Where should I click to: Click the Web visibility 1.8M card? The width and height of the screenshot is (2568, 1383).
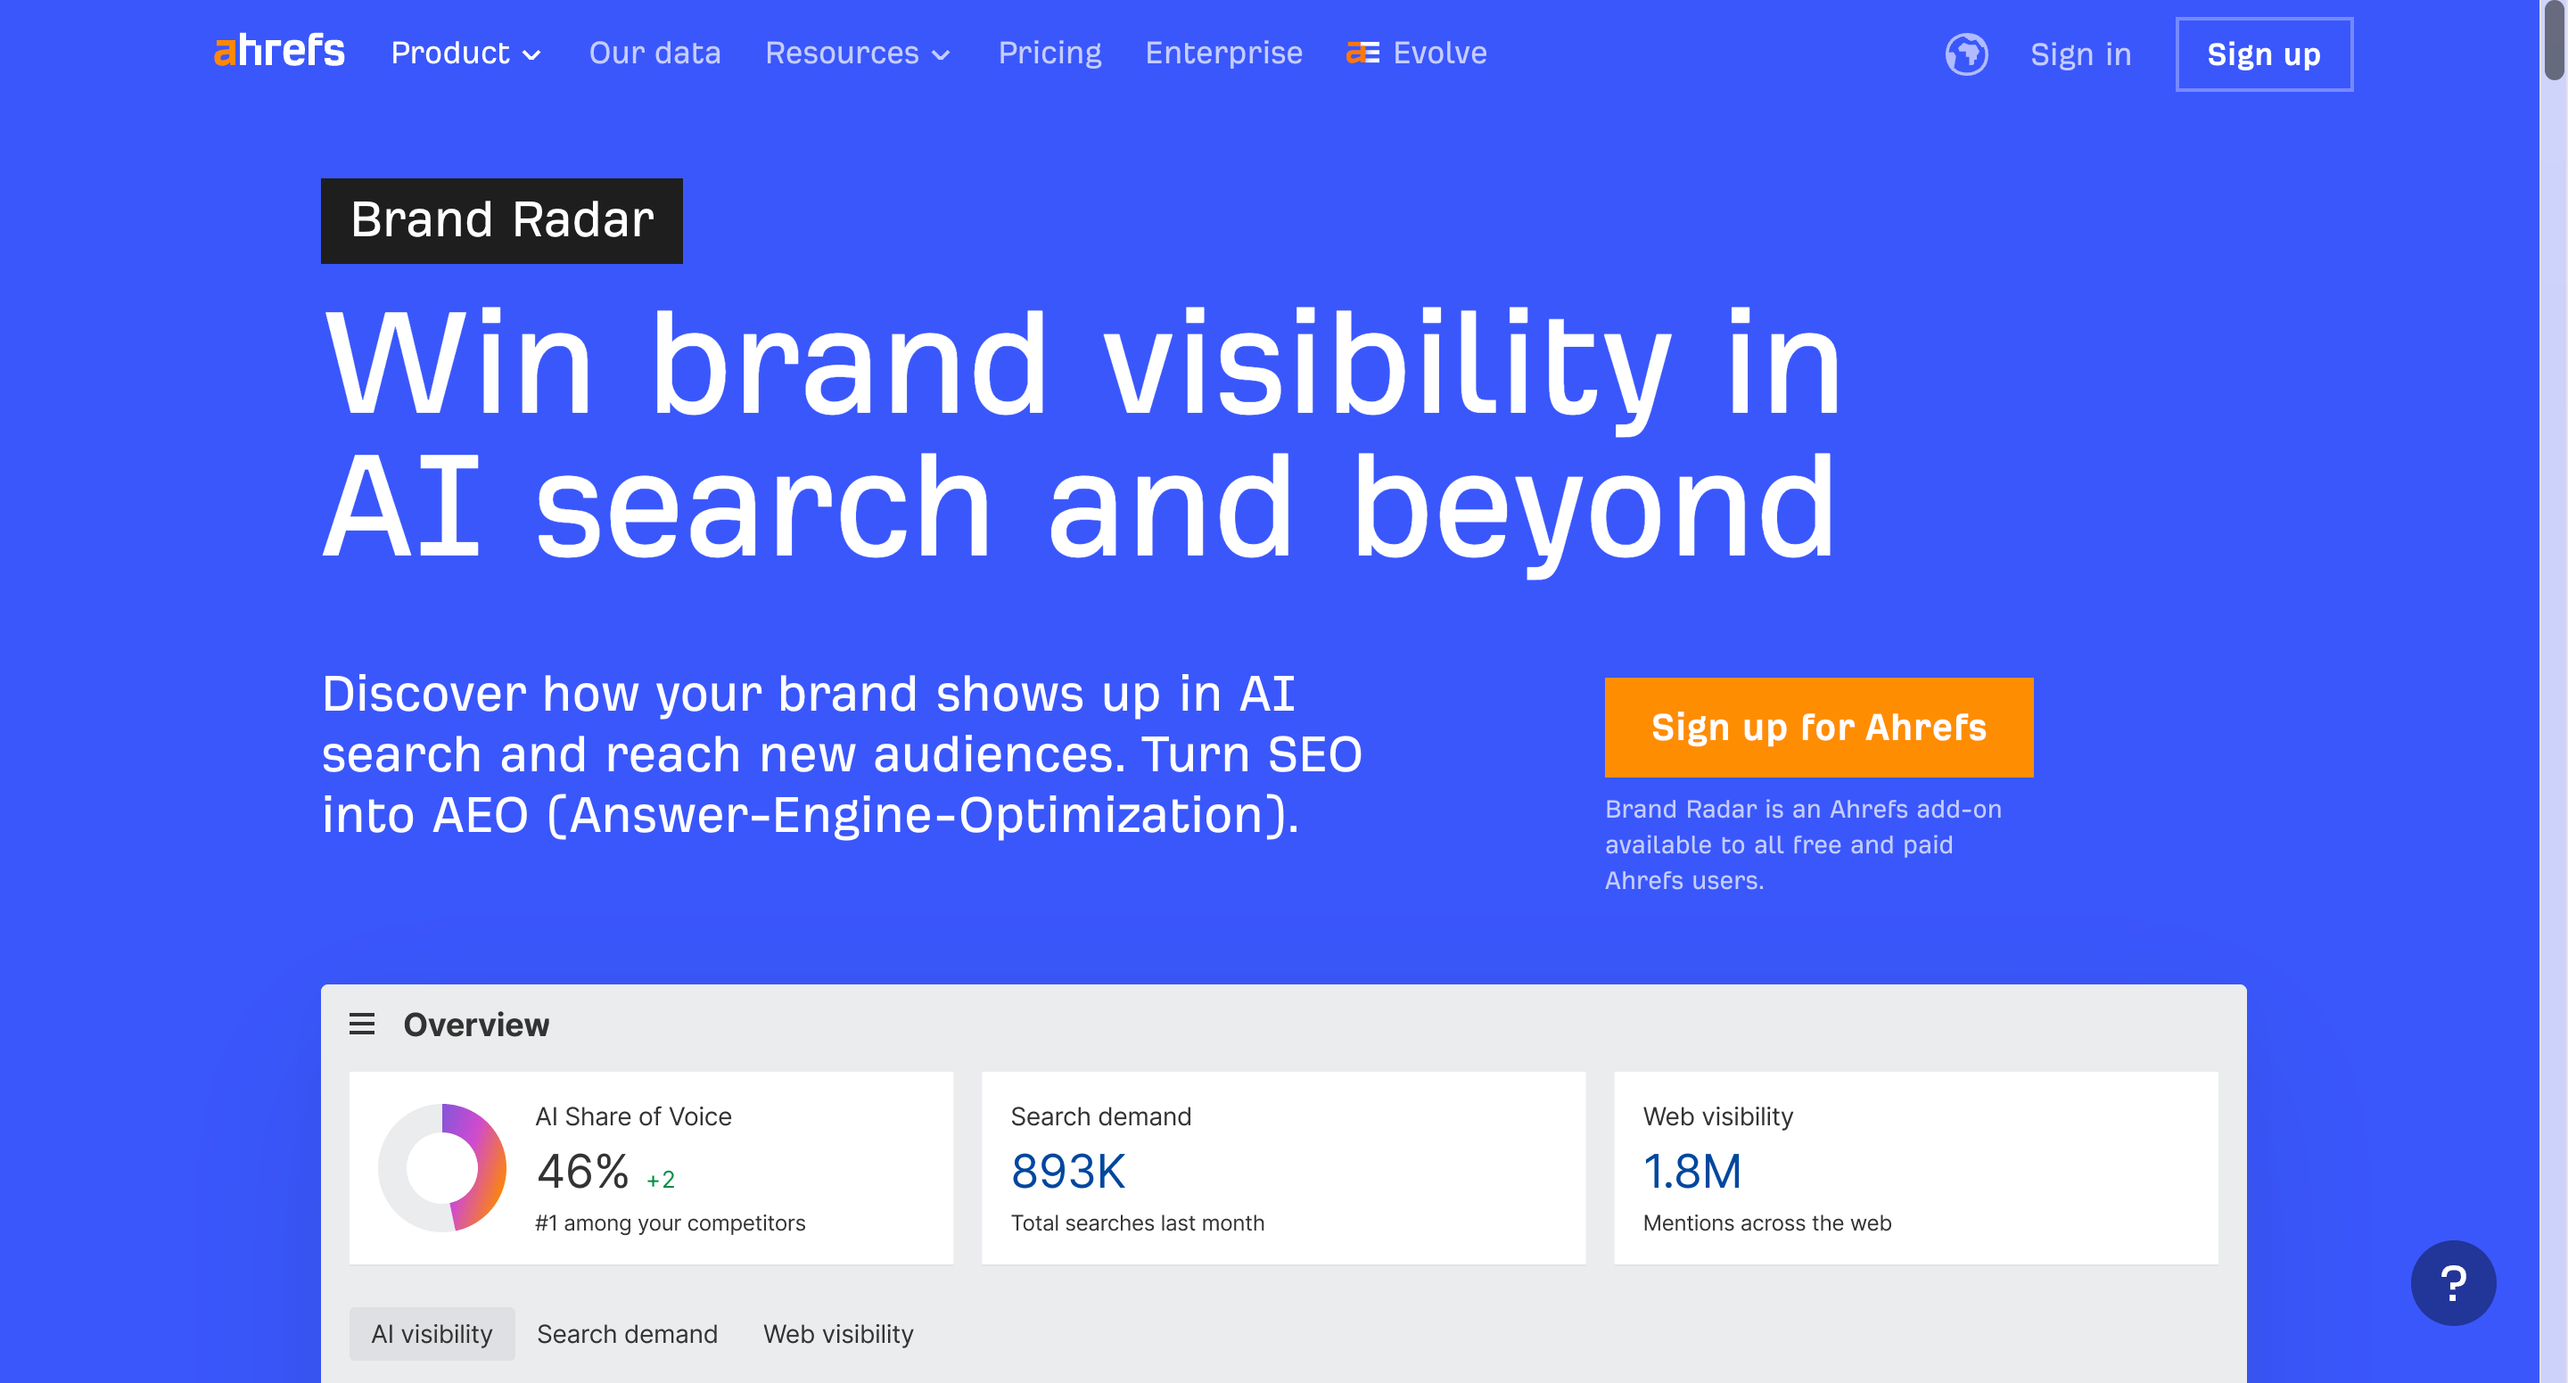coord(1915,1167)
